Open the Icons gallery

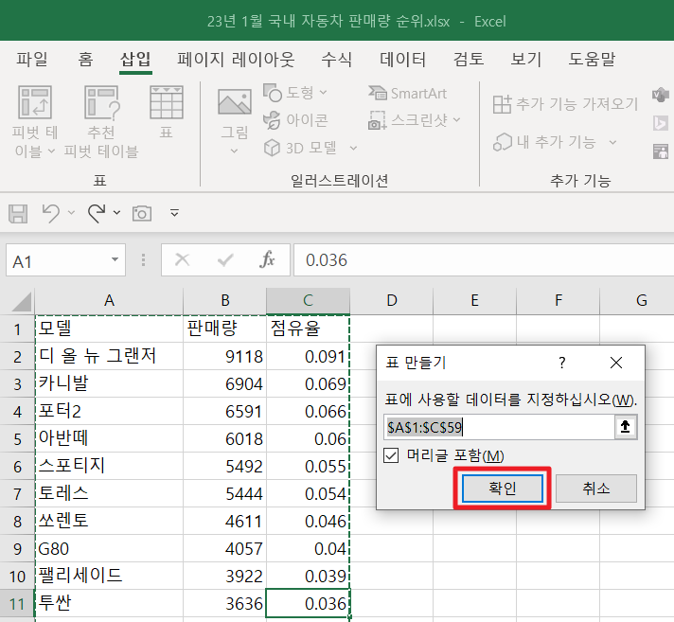tap(295, 120)
